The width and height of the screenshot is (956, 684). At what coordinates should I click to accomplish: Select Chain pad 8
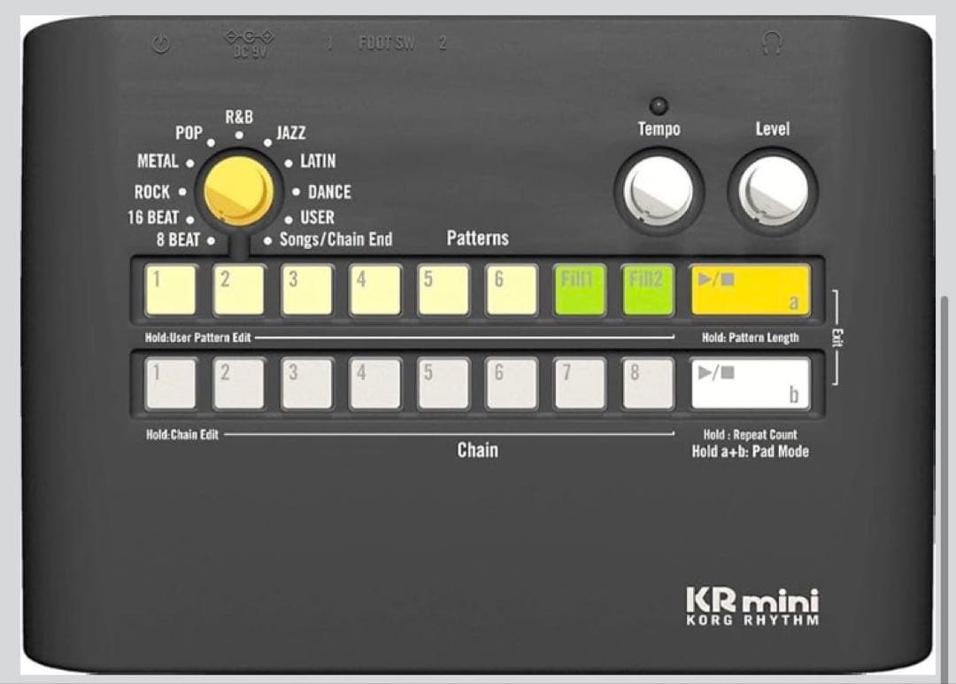(x=648, y=383)
